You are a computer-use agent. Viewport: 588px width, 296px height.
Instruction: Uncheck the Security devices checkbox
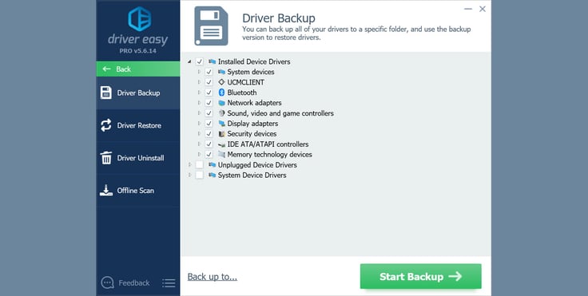pyautogui.click(x=209, y=134)
